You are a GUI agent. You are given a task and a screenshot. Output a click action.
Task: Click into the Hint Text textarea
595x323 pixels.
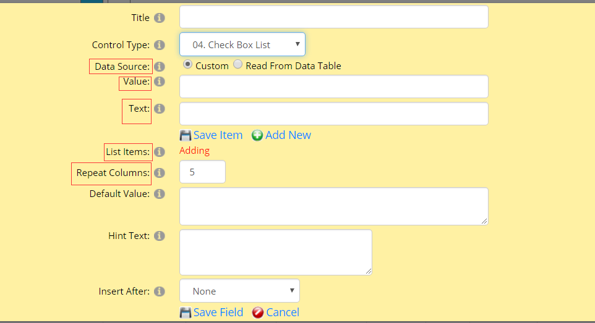click(x=275, y=252)
